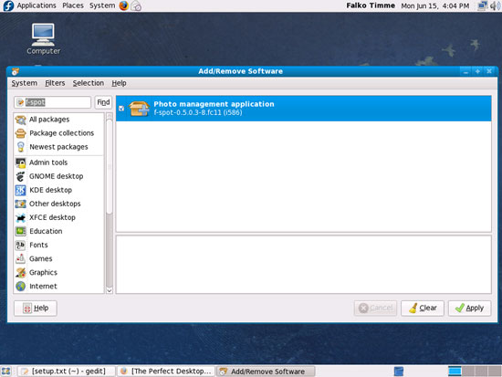The width and height of the screenshot is (502, 377).
Task: Choose the Newest packages lightbulb icon
Action: pos(21,147)
